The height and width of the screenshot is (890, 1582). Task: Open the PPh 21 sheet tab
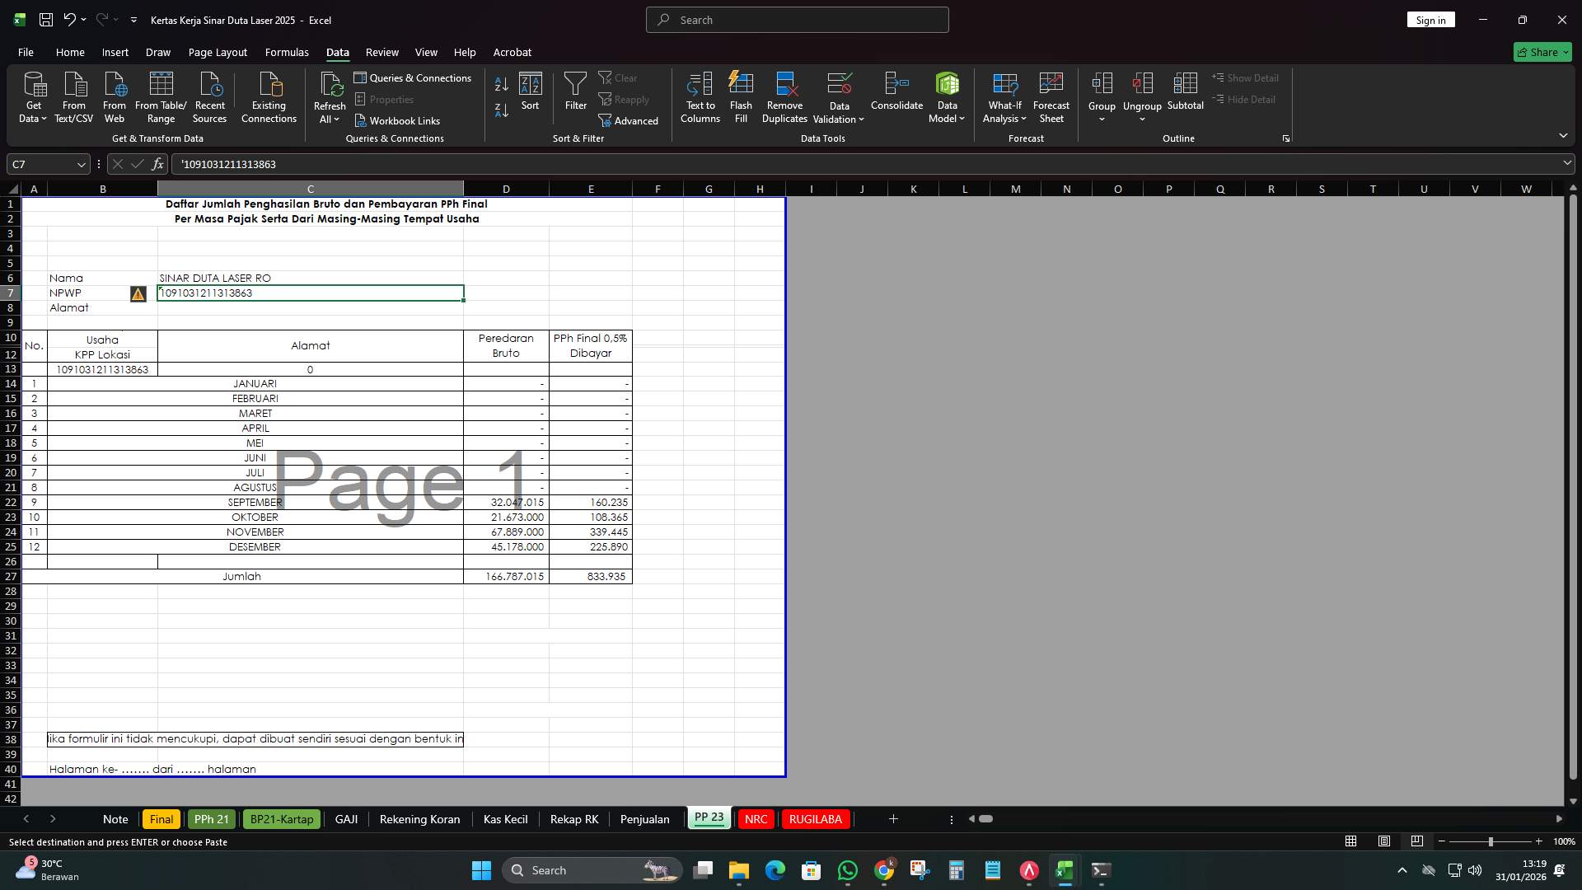tap(211, 819)
